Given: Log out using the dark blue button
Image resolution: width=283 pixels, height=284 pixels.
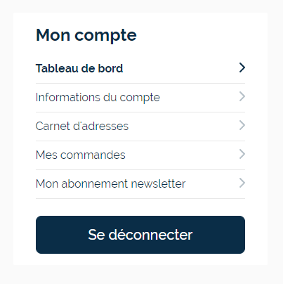Looking at the screenshot, I should pos(140,235).
